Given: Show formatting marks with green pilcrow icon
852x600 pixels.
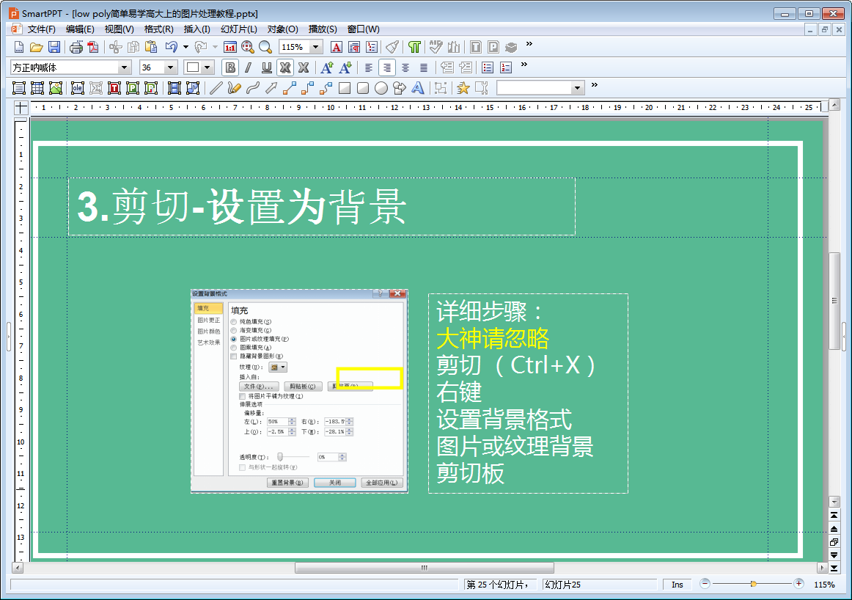Looking at the screenshot, I should (x=414, y=47).
